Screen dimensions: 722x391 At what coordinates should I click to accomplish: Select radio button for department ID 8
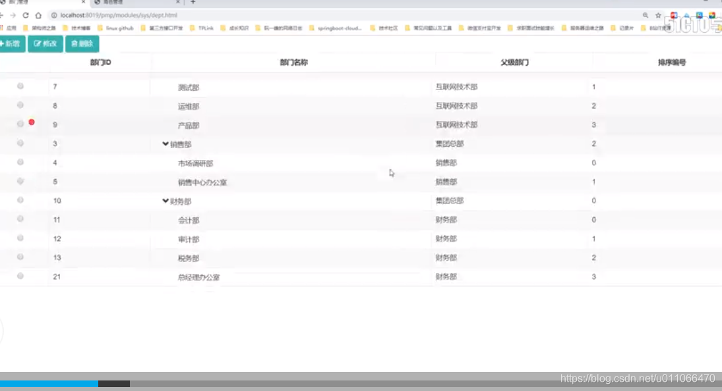pos(20,105)
